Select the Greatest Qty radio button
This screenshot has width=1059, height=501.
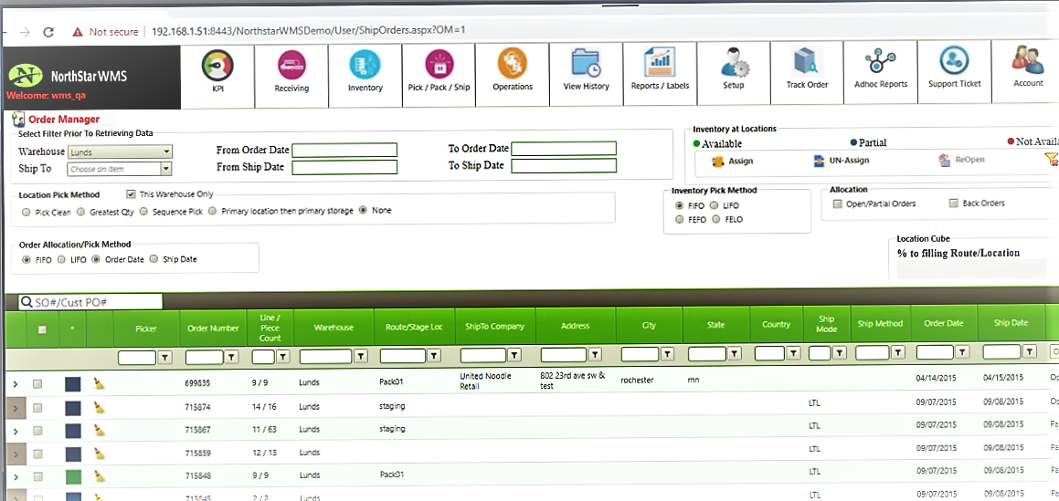[x=80, y=212]
